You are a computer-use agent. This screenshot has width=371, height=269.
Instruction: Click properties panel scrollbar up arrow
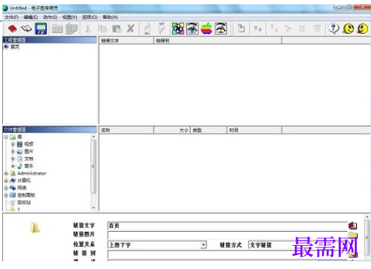click(367, 217)
